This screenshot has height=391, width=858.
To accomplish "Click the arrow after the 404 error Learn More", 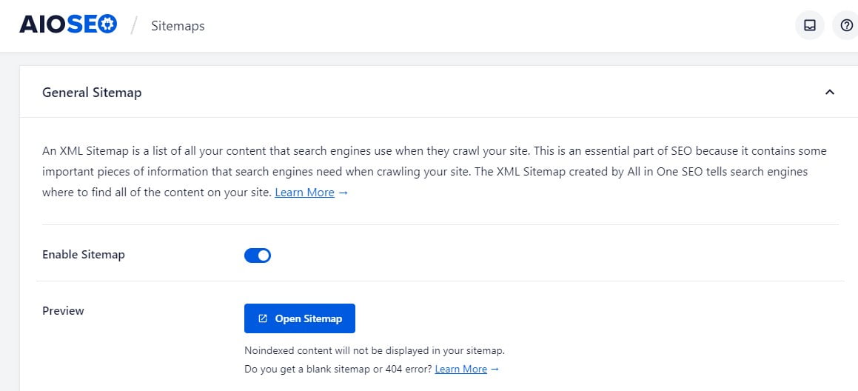I will coord(495,369).
